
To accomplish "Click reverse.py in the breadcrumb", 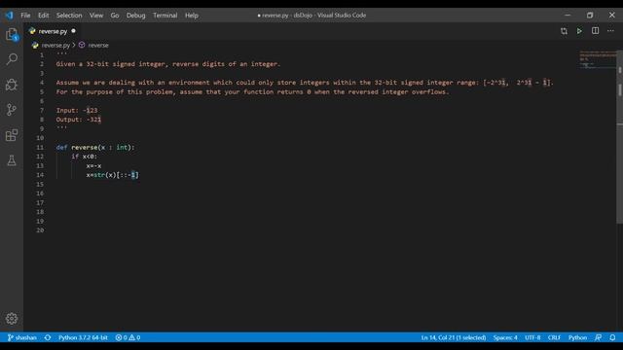I will [55, 46].
